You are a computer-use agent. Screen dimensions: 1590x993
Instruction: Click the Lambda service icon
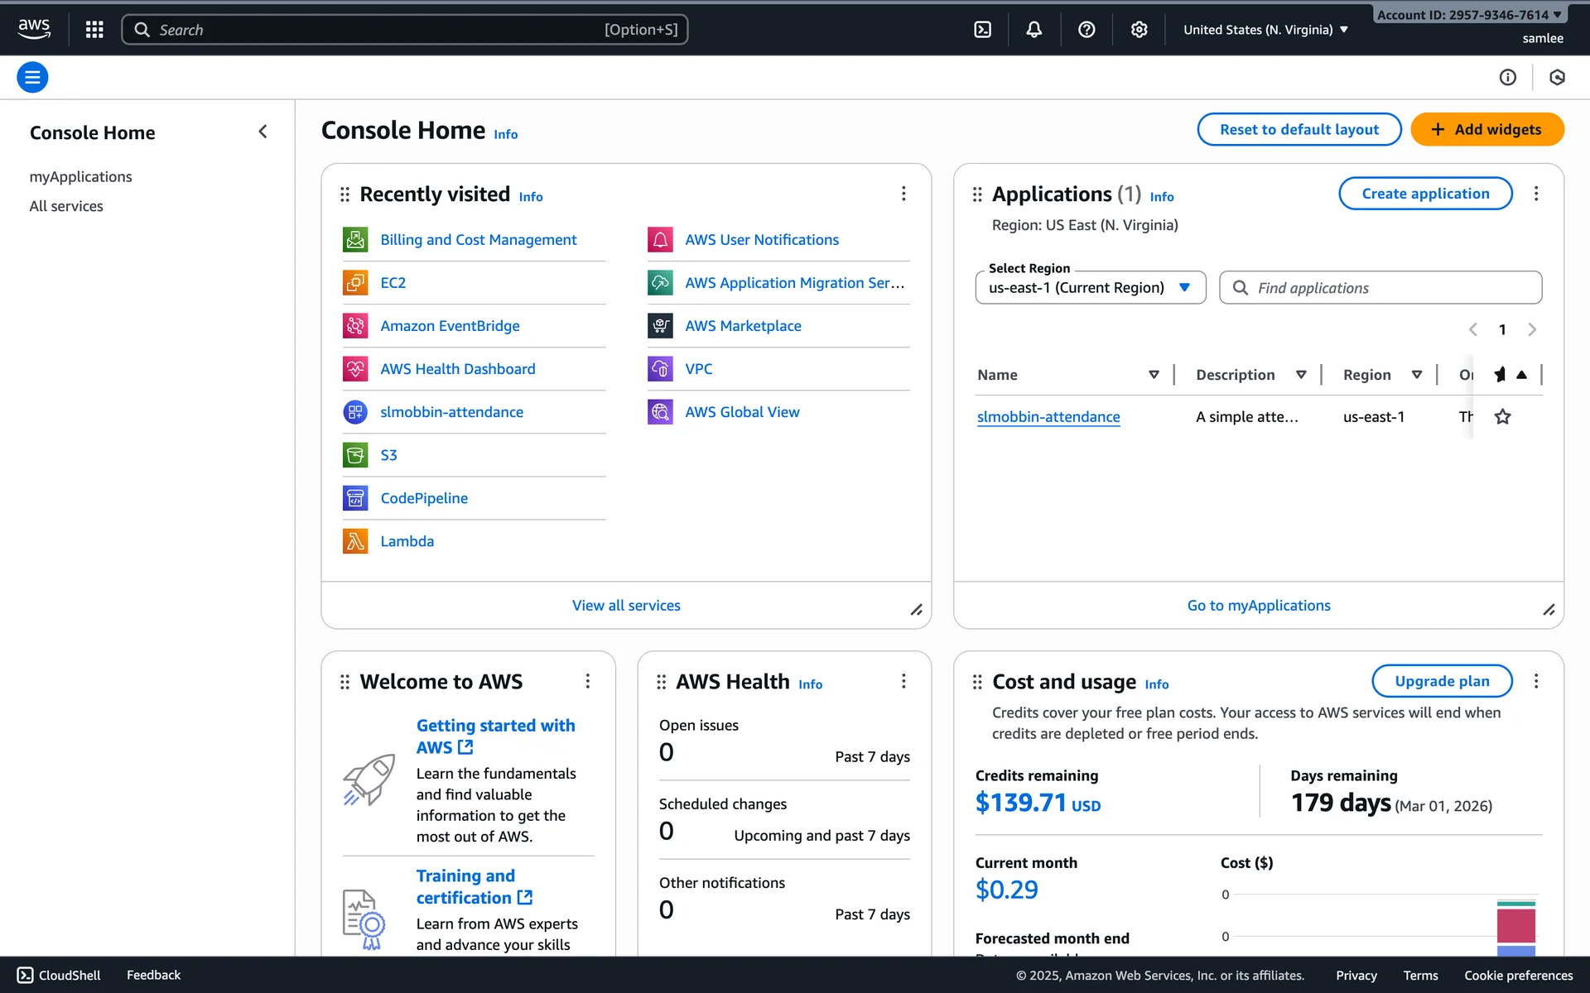click(x=355, y=541)
